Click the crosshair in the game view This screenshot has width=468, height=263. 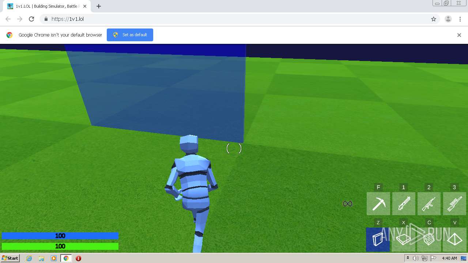(234, 148)
